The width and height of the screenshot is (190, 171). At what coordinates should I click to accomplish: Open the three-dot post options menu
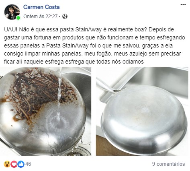[x=183, y=5]
